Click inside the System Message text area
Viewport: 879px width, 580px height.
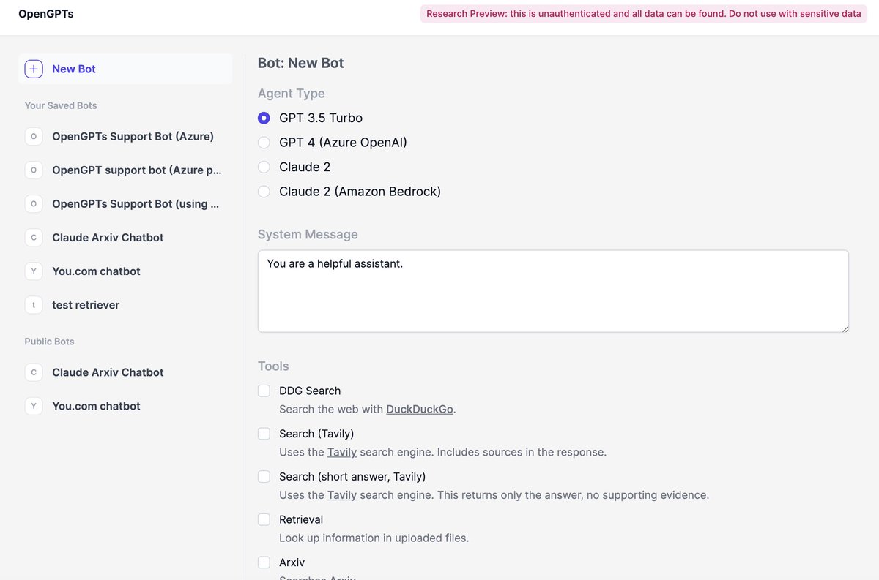553,291
